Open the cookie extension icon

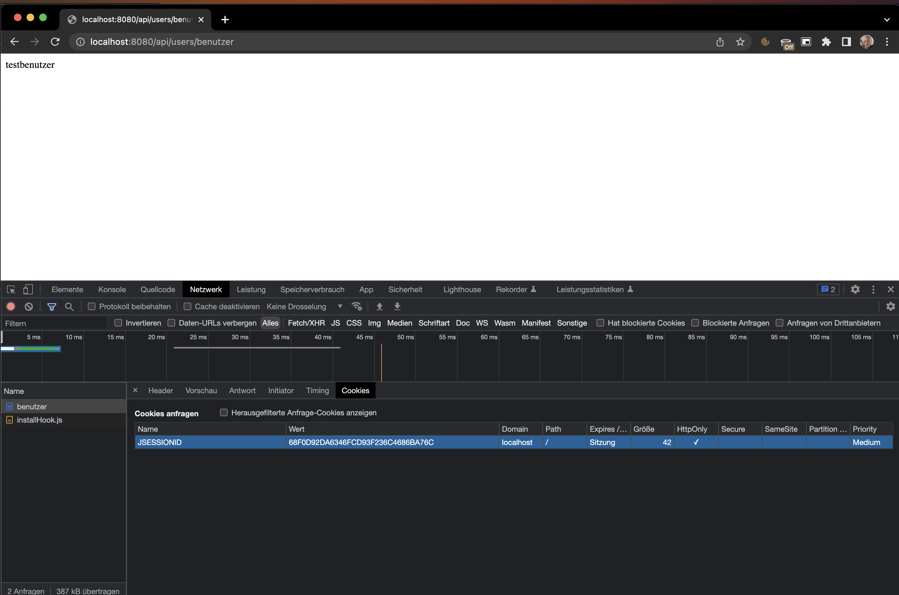click(765, 42)
